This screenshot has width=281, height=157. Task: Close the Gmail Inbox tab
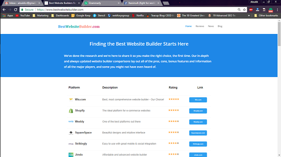tap(39, 3)
